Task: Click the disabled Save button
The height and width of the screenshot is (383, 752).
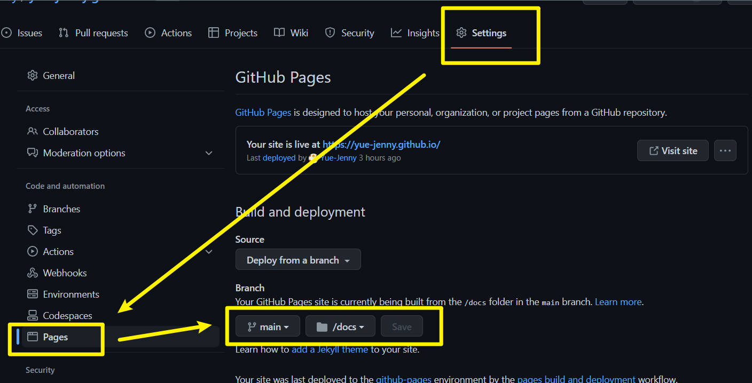Action: click(402, 326)
